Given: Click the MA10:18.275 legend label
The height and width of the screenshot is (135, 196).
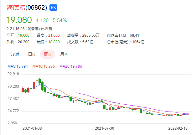Looking at the screenshot, I should tap(44, 66).
